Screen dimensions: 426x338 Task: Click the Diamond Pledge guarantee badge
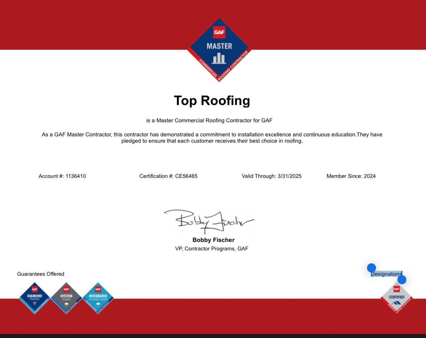pyautogui.click(x=34, y=298)
